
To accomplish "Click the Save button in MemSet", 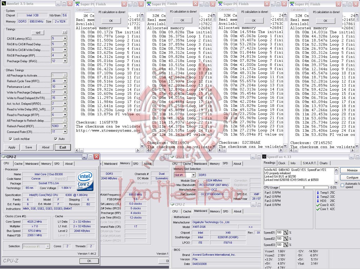I will click(29, 147).
